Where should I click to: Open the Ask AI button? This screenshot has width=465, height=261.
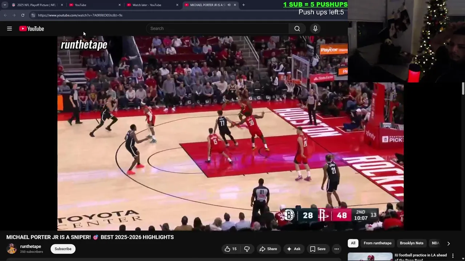click(294, 249)
